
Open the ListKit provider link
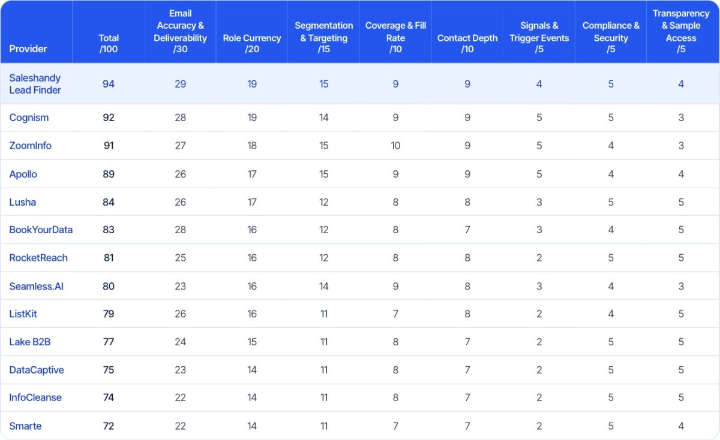pyautogui.click(x=23, y=314)
